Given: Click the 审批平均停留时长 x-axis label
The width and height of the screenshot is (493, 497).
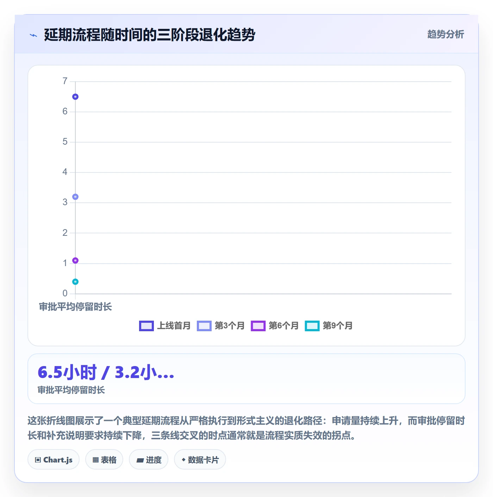Looking at the screenshot, I should point(75,307).
